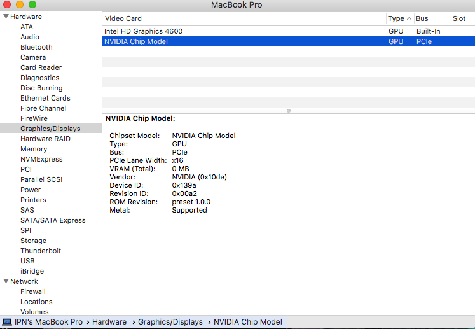
Task: Select Memory in the sidebar
Action: [34, 149]
